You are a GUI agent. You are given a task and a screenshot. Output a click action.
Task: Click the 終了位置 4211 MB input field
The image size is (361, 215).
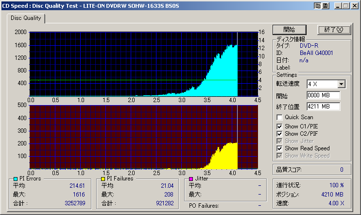tap(323, 107)
